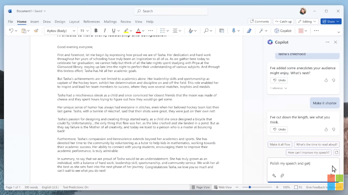The width and height of the screenshot is (348, 195).
Task: Thumbs up the anecdotes response
Action: tap(326, 81)
